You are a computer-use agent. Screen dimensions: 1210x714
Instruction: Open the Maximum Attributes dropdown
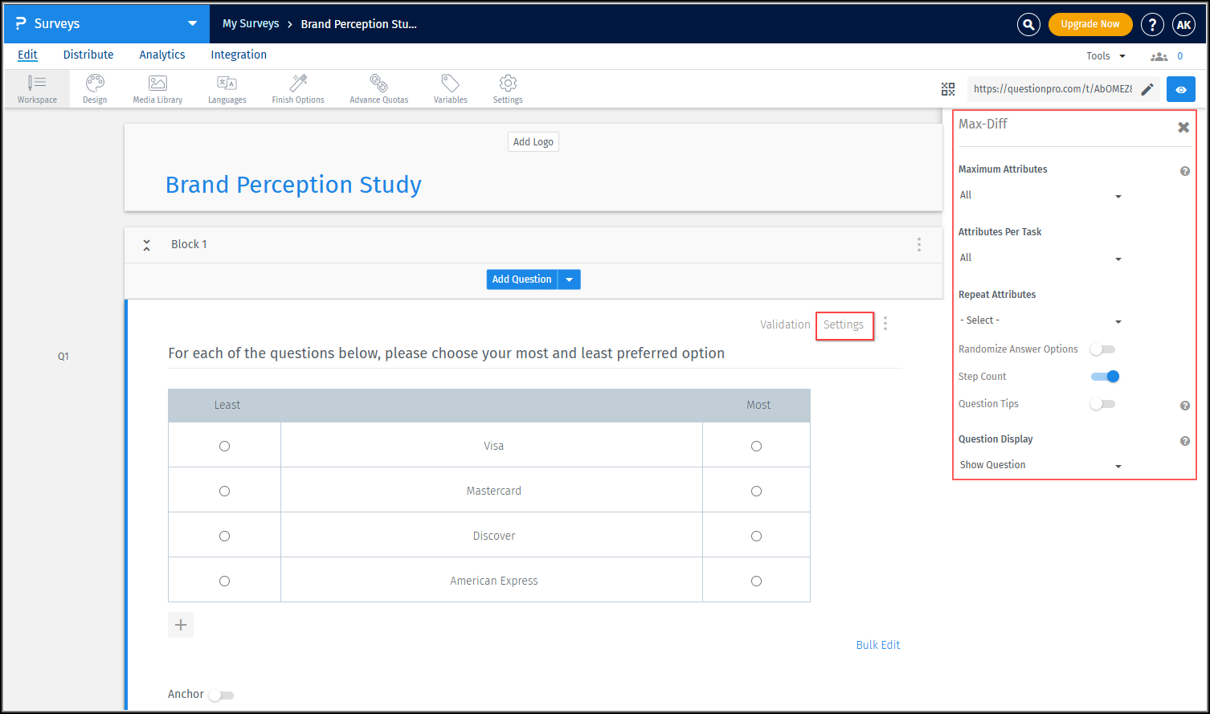(x=1040, y=195)
